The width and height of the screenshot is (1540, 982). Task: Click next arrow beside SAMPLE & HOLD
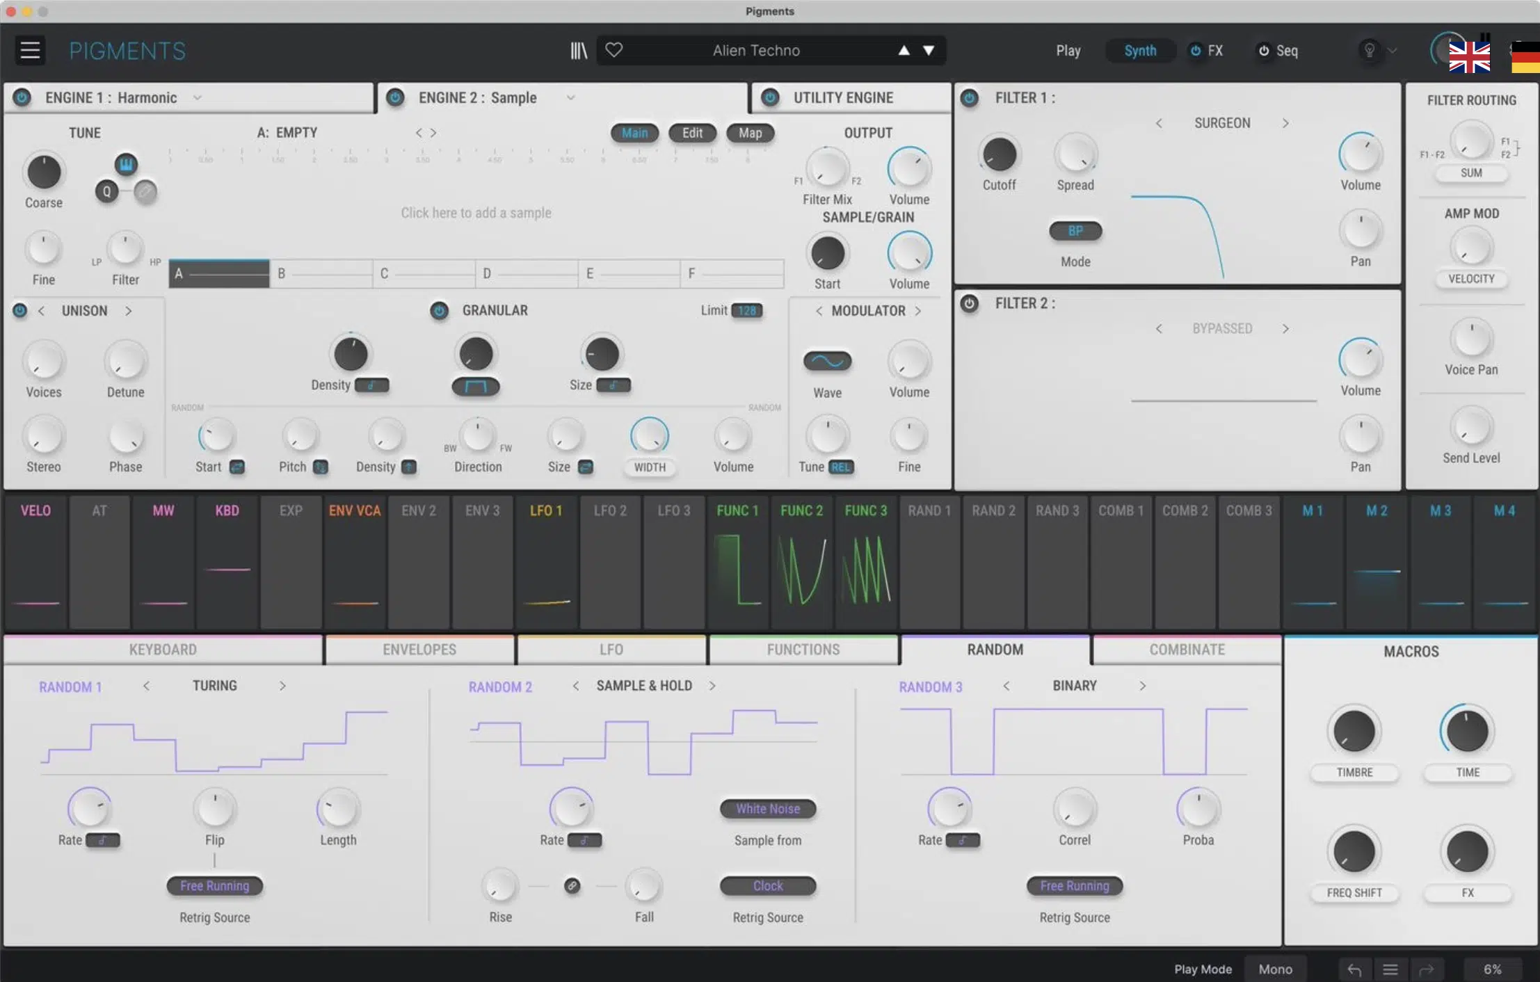[x=712, y=686]
